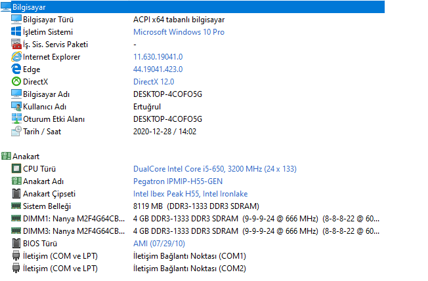Click the İletişim Bağlantı Noktası (COM1) value
The width and height of the screenshot is (428, 281).
click(x=190, y=256)
